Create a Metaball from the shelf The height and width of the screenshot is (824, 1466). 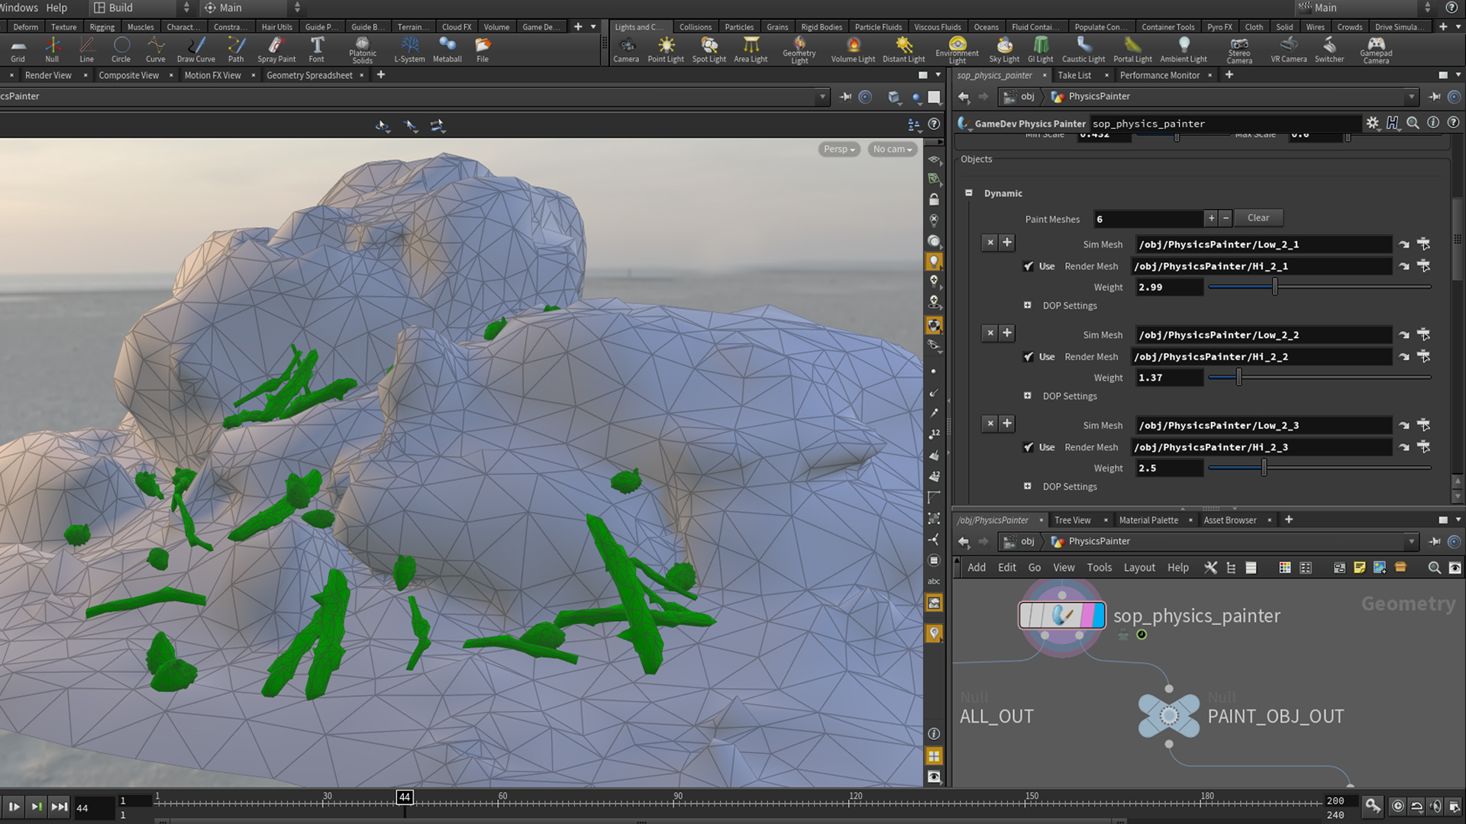447,49
